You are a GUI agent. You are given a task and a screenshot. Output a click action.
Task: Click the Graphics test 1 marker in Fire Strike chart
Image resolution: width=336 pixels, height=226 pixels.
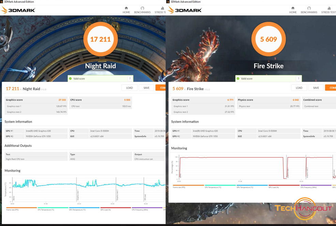(288, 172)
